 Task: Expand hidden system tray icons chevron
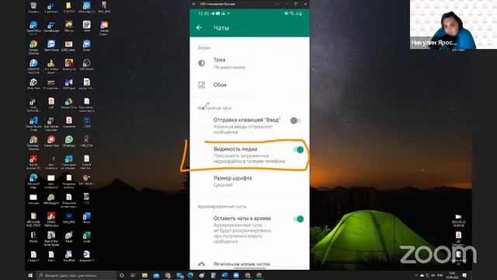click(416, 275)
